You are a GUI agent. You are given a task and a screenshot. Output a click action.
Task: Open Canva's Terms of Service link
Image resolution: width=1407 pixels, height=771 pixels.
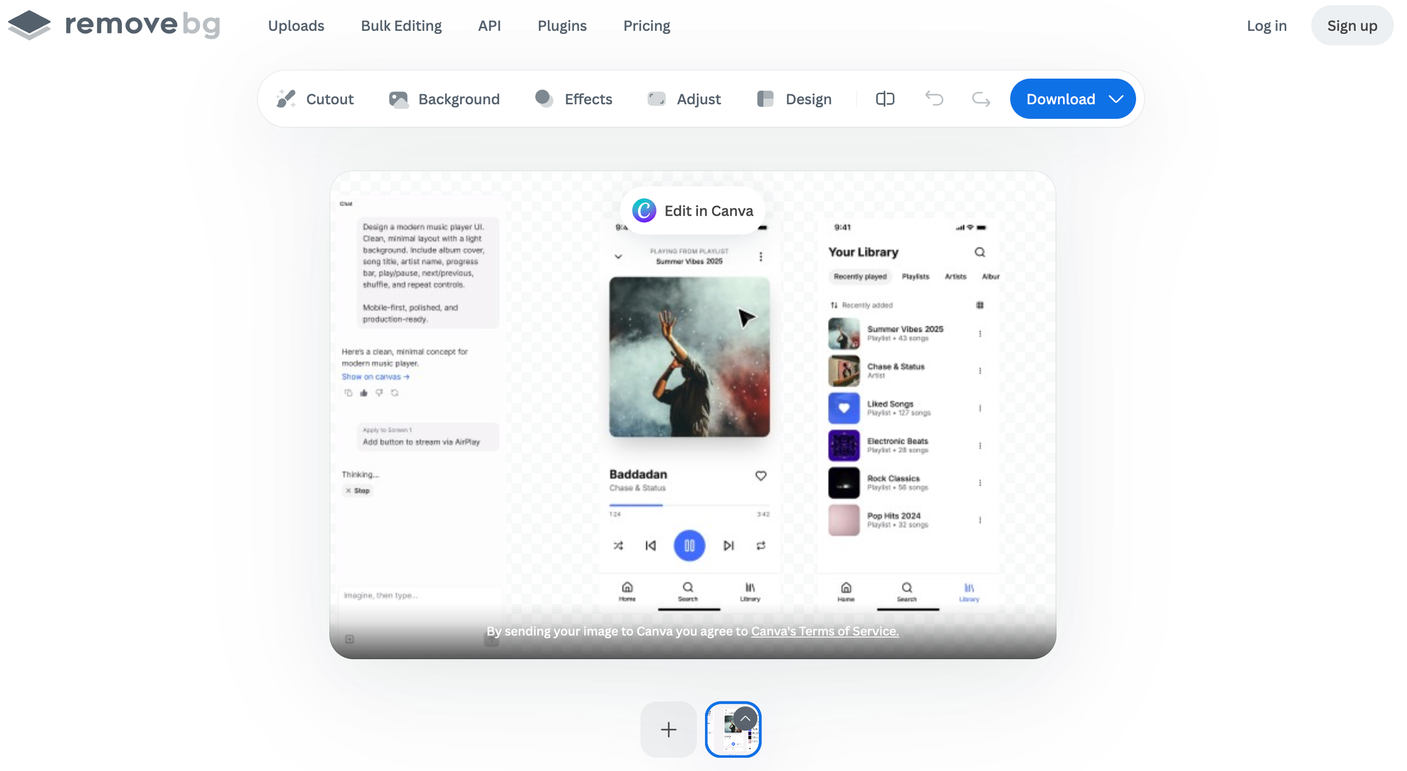tap(825, 631)
